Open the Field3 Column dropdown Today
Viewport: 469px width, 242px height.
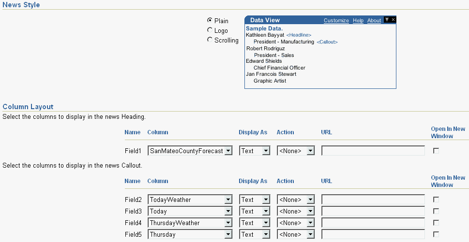[190, 211]
